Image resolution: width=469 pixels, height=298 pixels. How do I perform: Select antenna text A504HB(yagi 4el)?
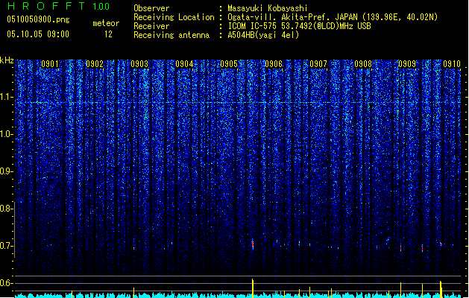pos(263,35)
